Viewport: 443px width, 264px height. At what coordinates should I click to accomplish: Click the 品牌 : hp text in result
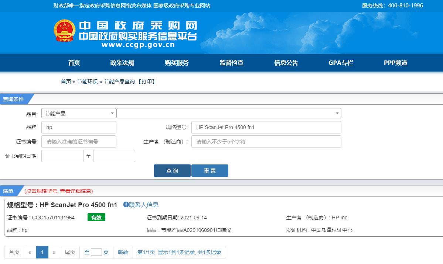coord(17,230)
